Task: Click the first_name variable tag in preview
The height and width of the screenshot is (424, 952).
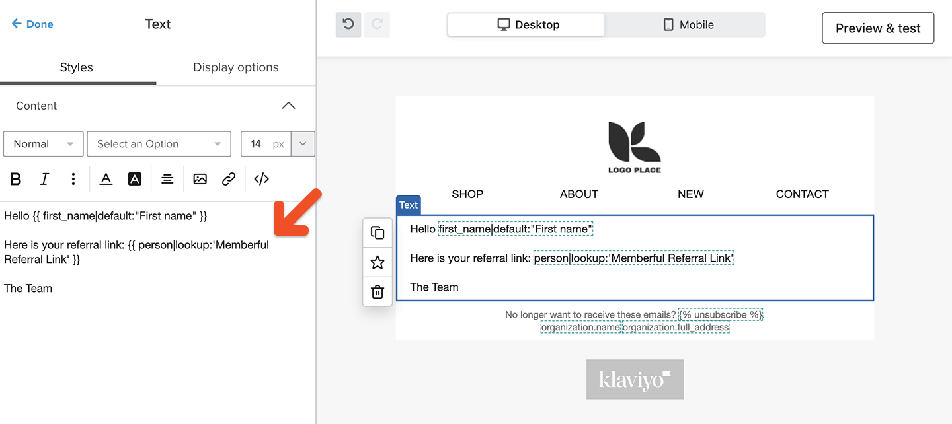Action: click(x=516, y=229)
